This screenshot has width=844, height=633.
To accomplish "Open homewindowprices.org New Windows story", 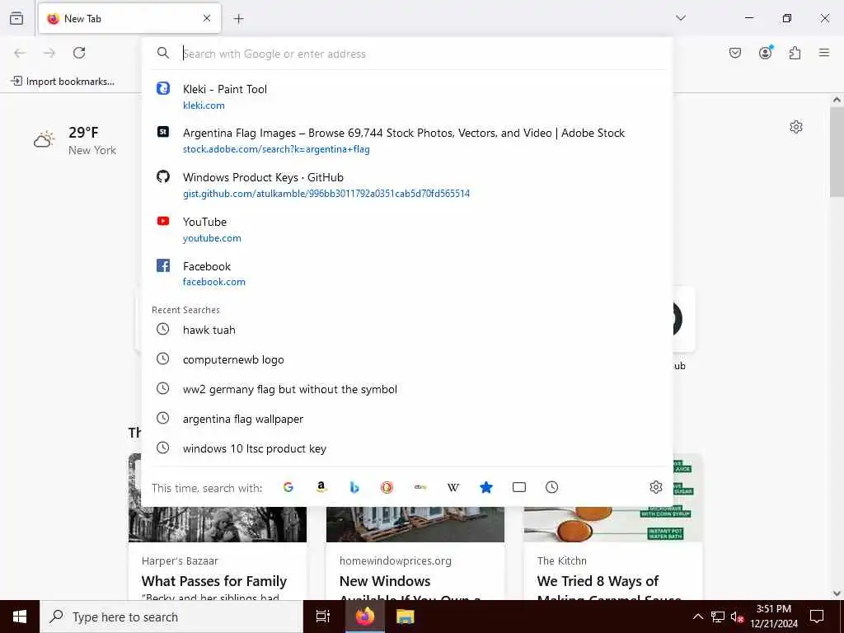I will pos(415,553).
